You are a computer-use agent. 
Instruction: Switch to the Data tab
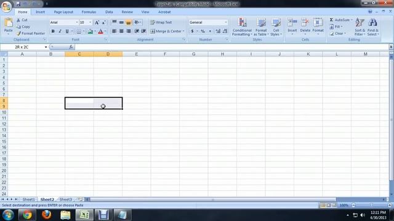point(109,12)
